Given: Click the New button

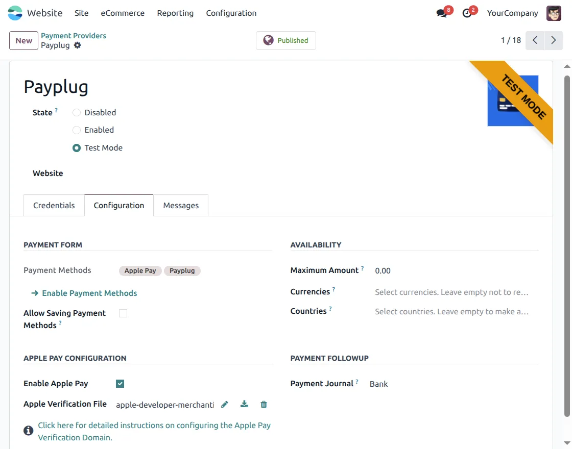Looking at the screenshot, I should pos(23,40).
